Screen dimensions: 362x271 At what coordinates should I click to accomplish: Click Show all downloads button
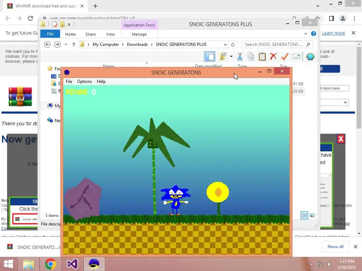[335, 247]
